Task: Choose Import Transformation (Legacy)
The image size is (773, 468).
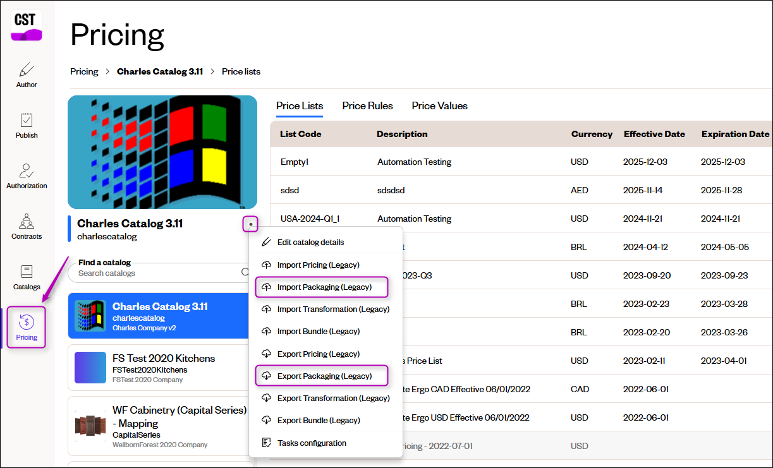Action: [x=326, y=309]
